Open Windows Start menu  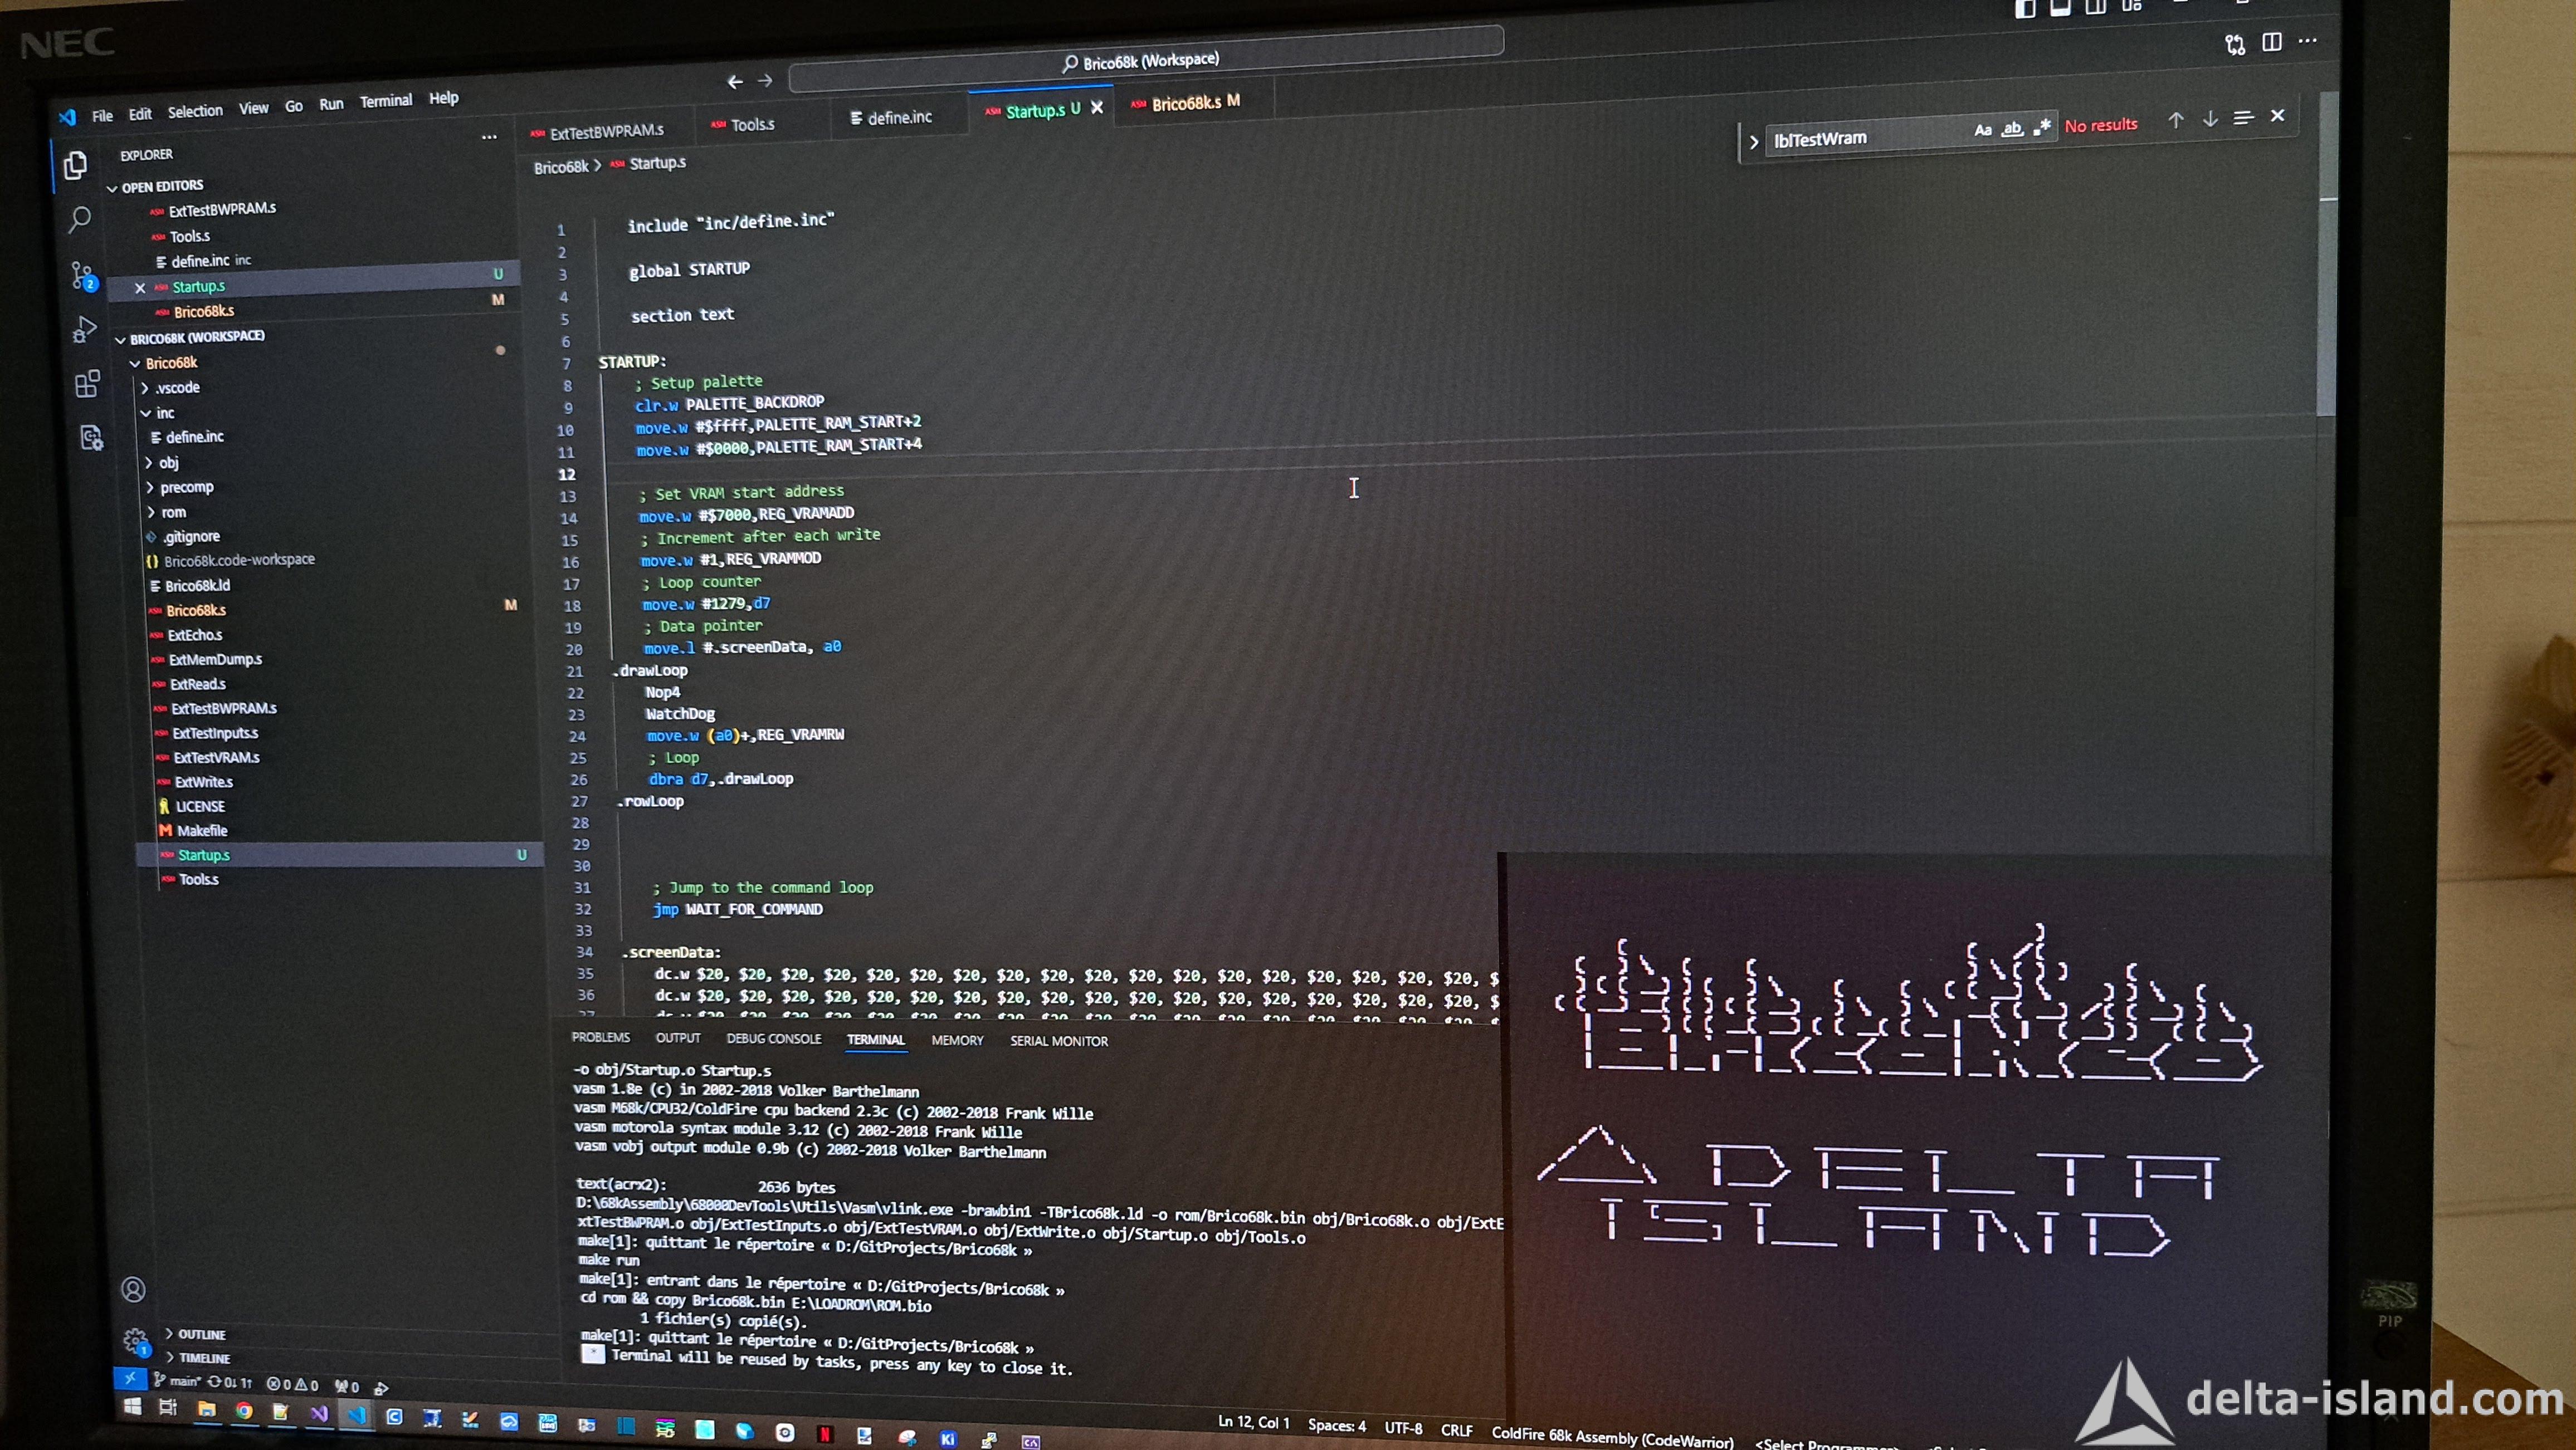132,1407
